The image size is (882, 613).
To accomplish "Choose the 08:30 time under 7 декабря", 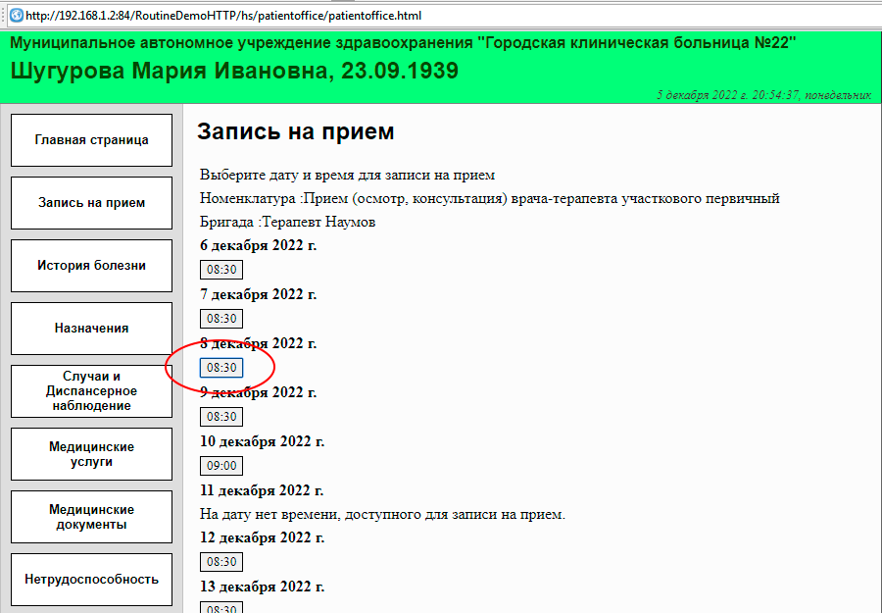I will (x=221, y=319).
